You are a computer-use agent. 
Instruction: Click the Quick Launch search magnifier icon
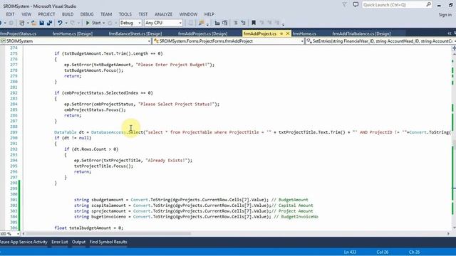(428, 5)
